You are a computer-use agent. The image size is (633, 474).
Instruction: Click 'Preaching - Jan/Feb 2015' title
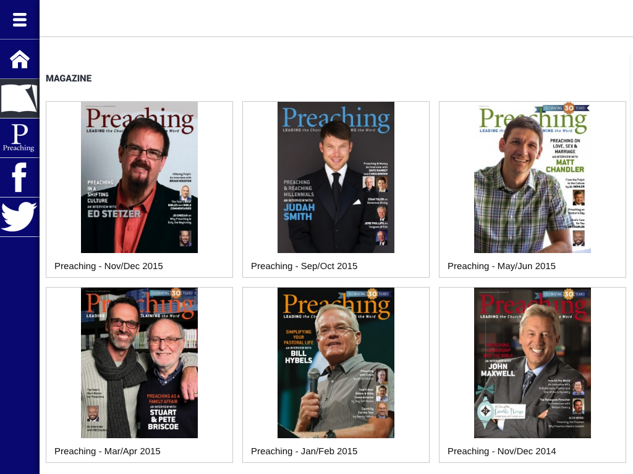click(x=304, y=451)
